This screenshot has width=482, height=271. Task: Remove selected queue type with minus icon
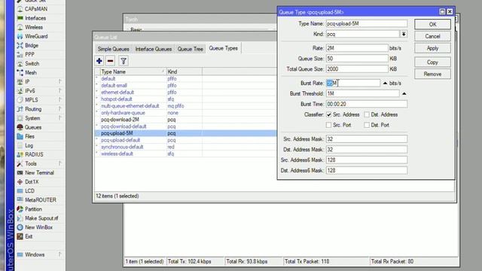(x=111, y=61)
